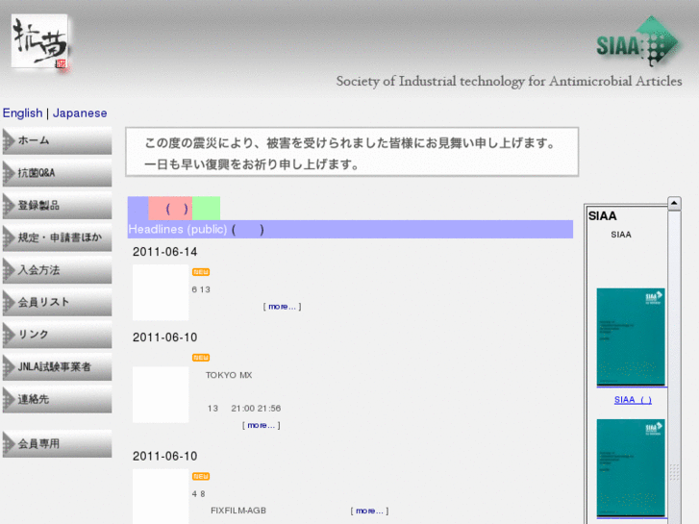Open the 連絡先 menu item
The height and width of the screenshot is (524, 699).
click(x=57, y=399)
